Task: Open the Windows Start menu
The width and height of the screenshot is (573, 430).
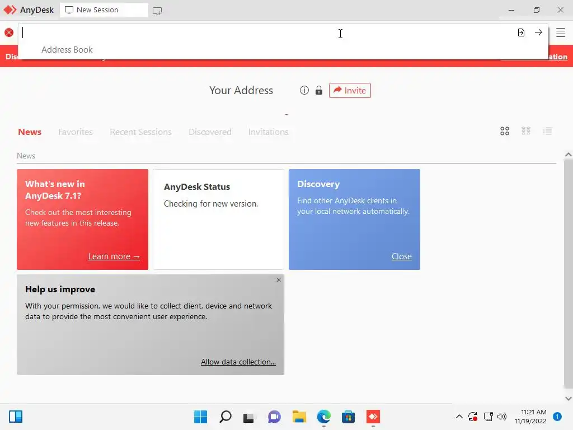Action: 200,417
